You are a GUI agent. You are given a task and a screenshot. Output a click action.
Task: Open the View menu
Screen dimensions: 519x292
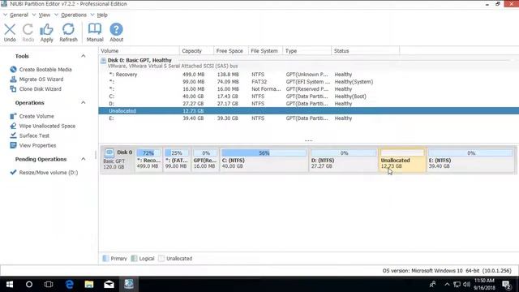[x=45, y=15]
